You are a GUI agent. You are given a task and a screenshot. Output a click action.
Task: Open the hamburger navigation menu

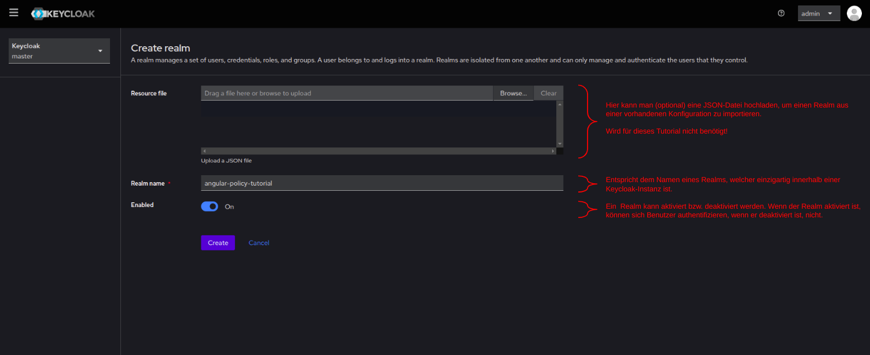tap(14, 13)
